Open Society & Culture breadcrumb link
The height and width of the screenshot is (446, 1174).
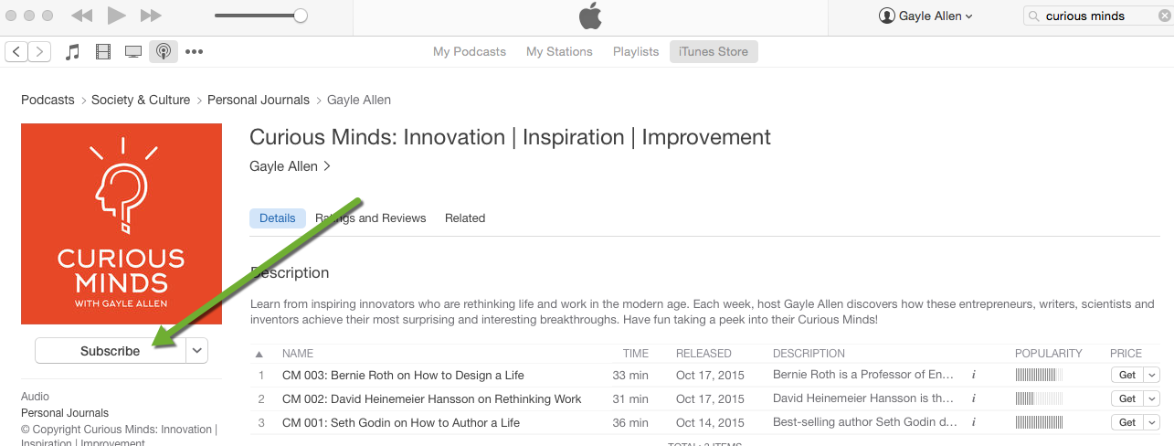[141, 100]
